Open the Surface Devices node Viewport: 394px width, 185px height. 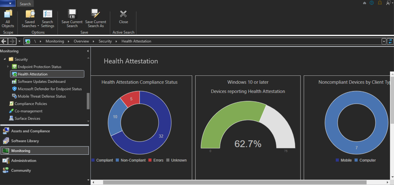[x=27, y=118]
